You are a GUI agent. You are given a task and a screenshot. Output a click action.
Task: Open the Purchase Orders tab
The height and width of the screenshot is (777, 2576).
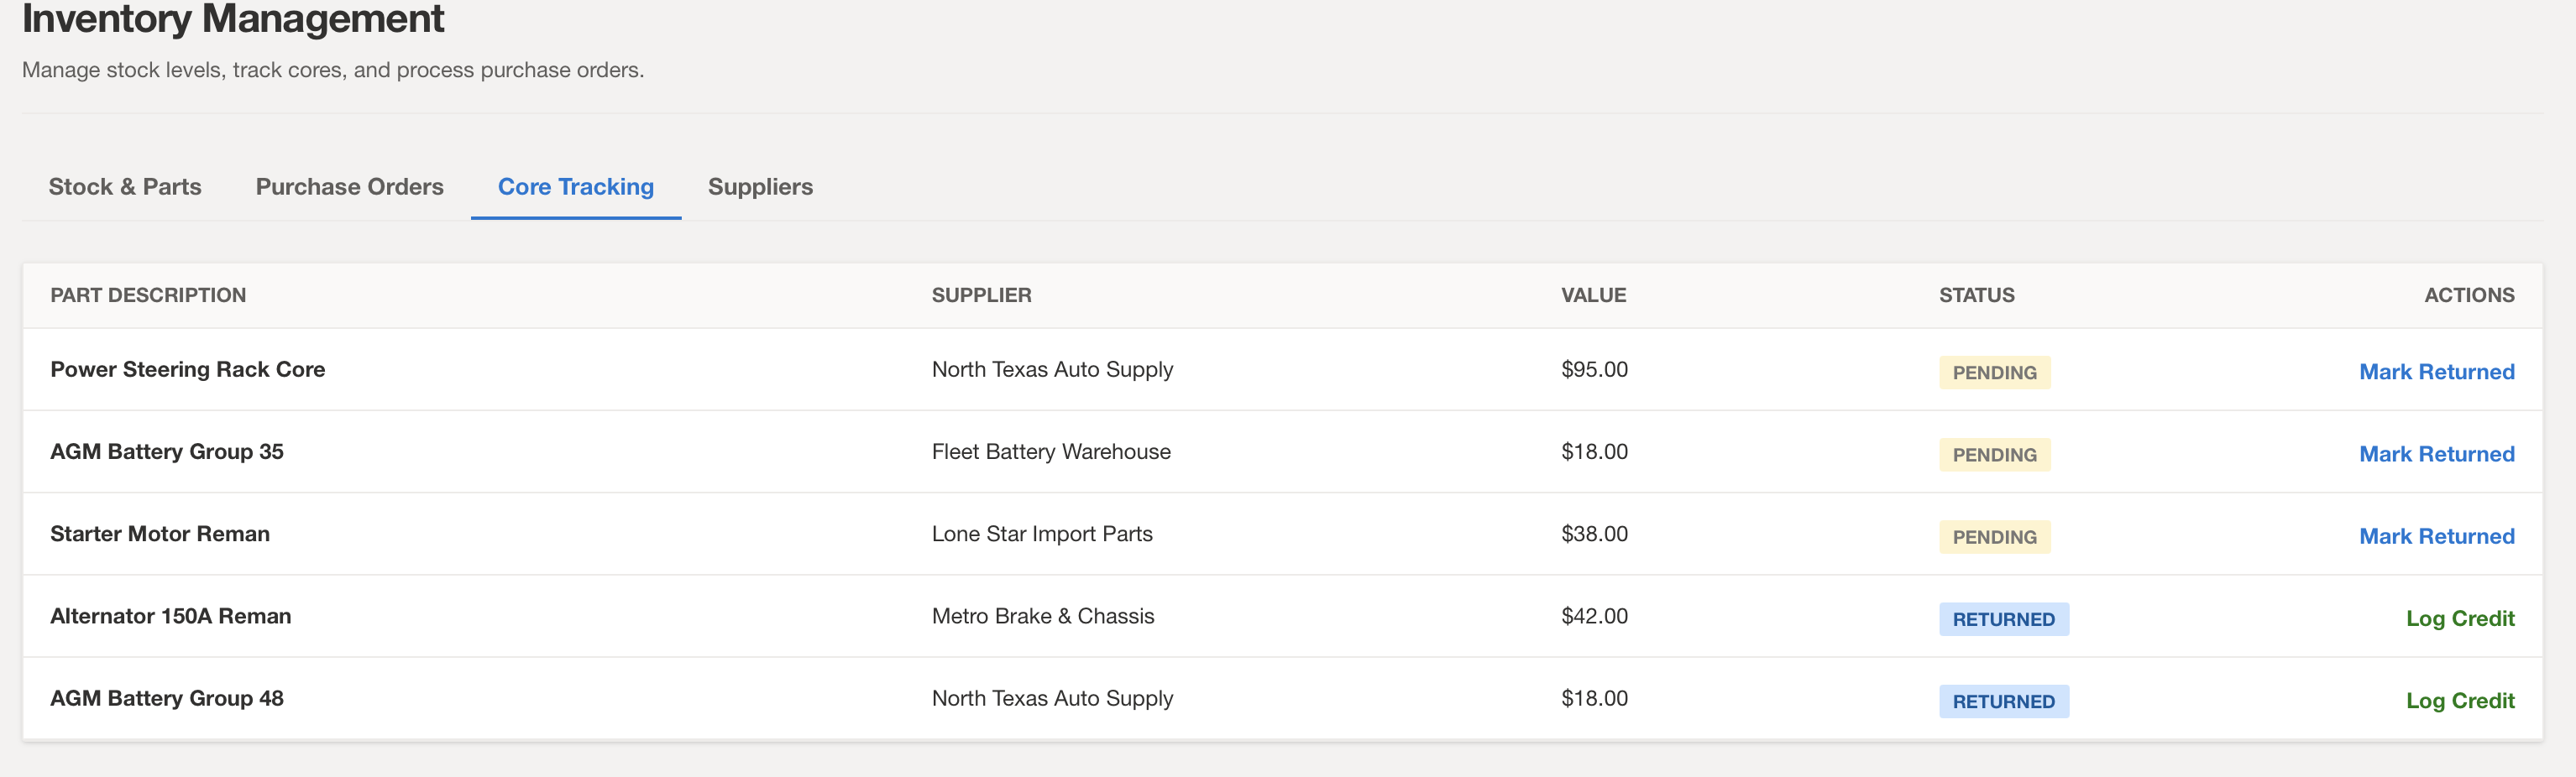(x=350, y=187)
